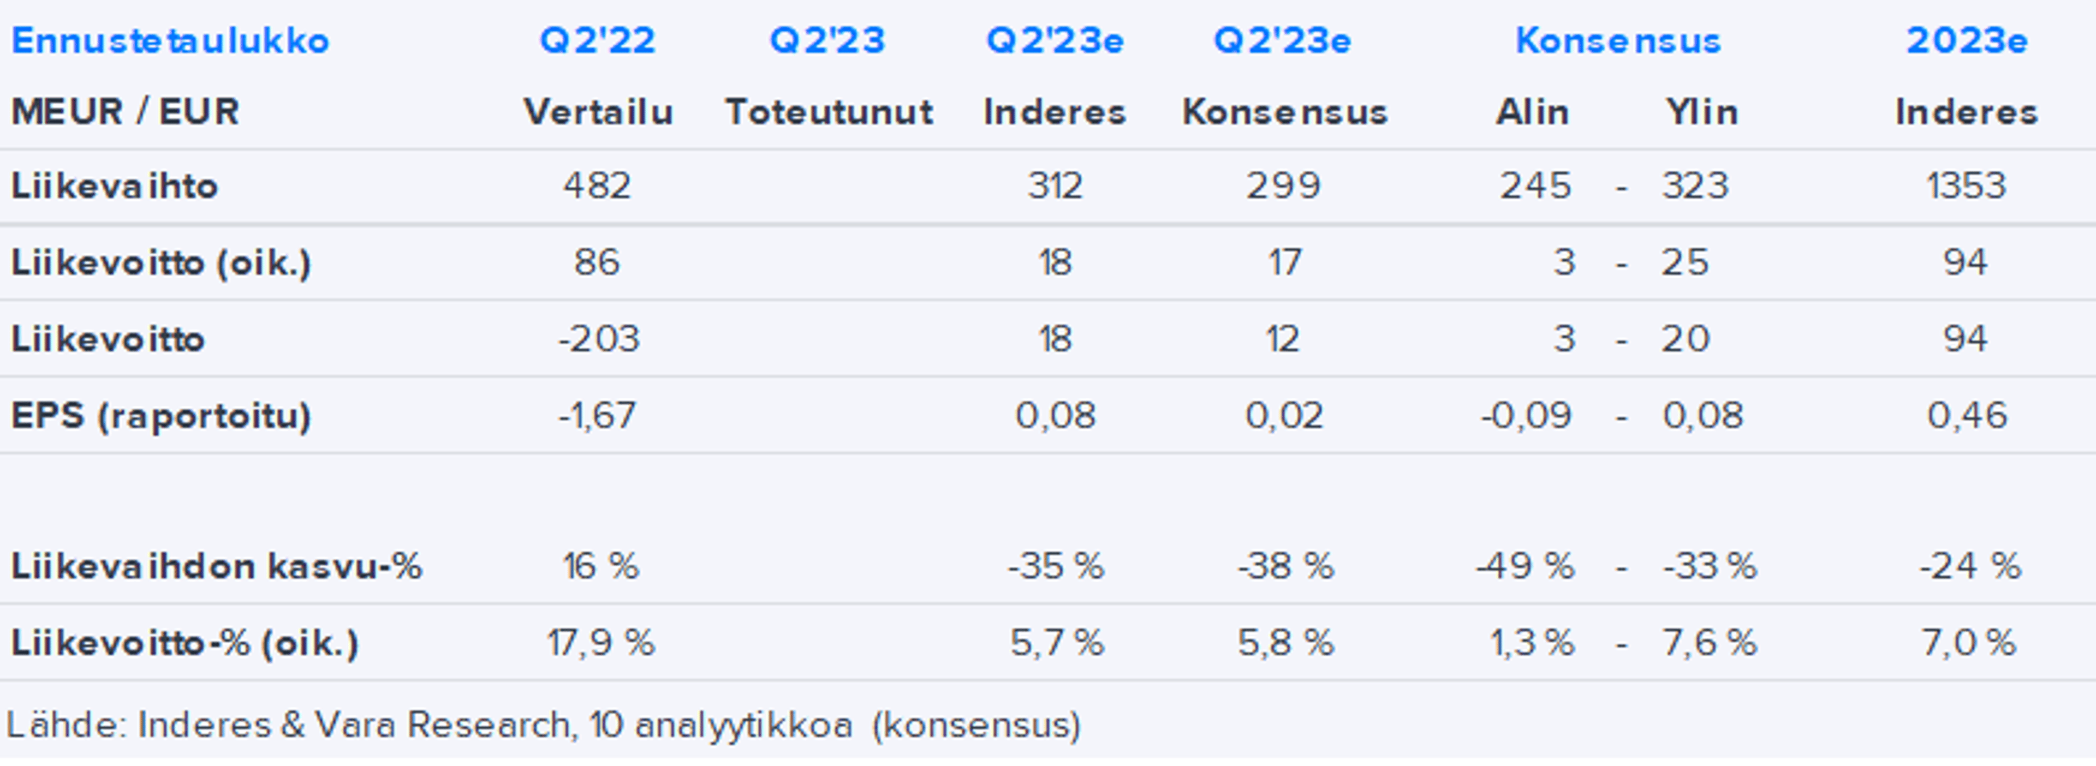Select the Liikevoitto (oik.) row label
This screenshot has height=766, width=2096.
tap(161, 262)
